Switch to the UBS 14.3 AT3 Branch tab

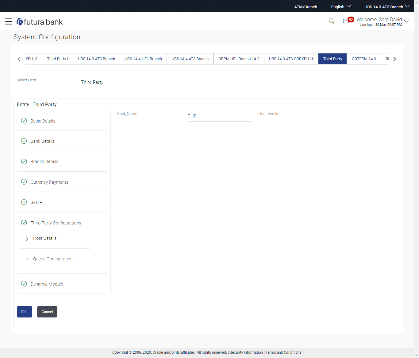[96, 59]
